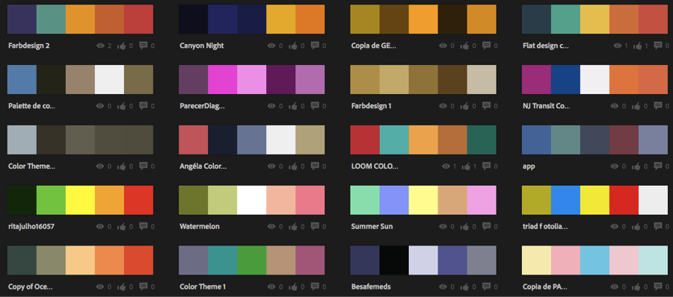The height and width of the screenshot is (297, 673).
Task: Click the eye icon for Angéla Color...
Action: tap(271, 166)
